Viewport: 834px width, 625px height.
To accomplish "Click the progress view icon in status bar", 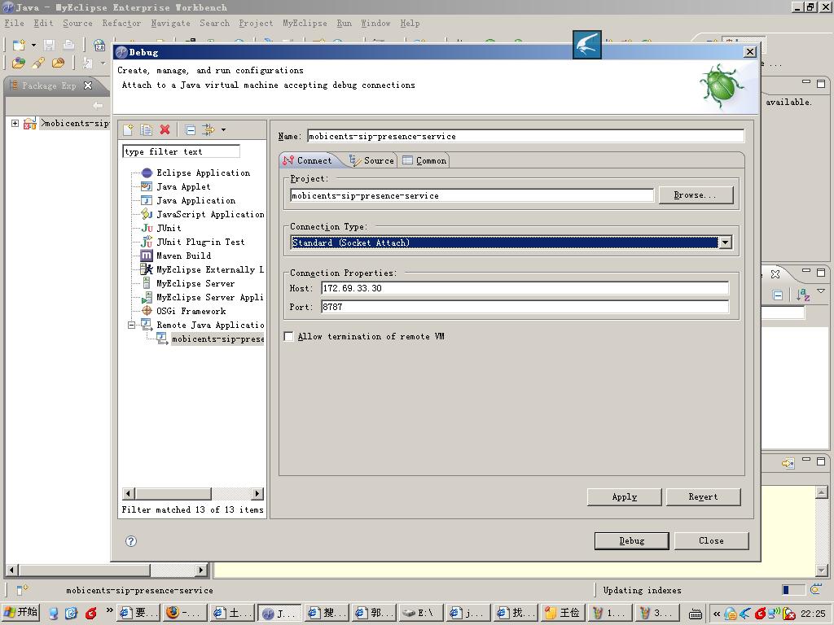I will click(815, 589).
